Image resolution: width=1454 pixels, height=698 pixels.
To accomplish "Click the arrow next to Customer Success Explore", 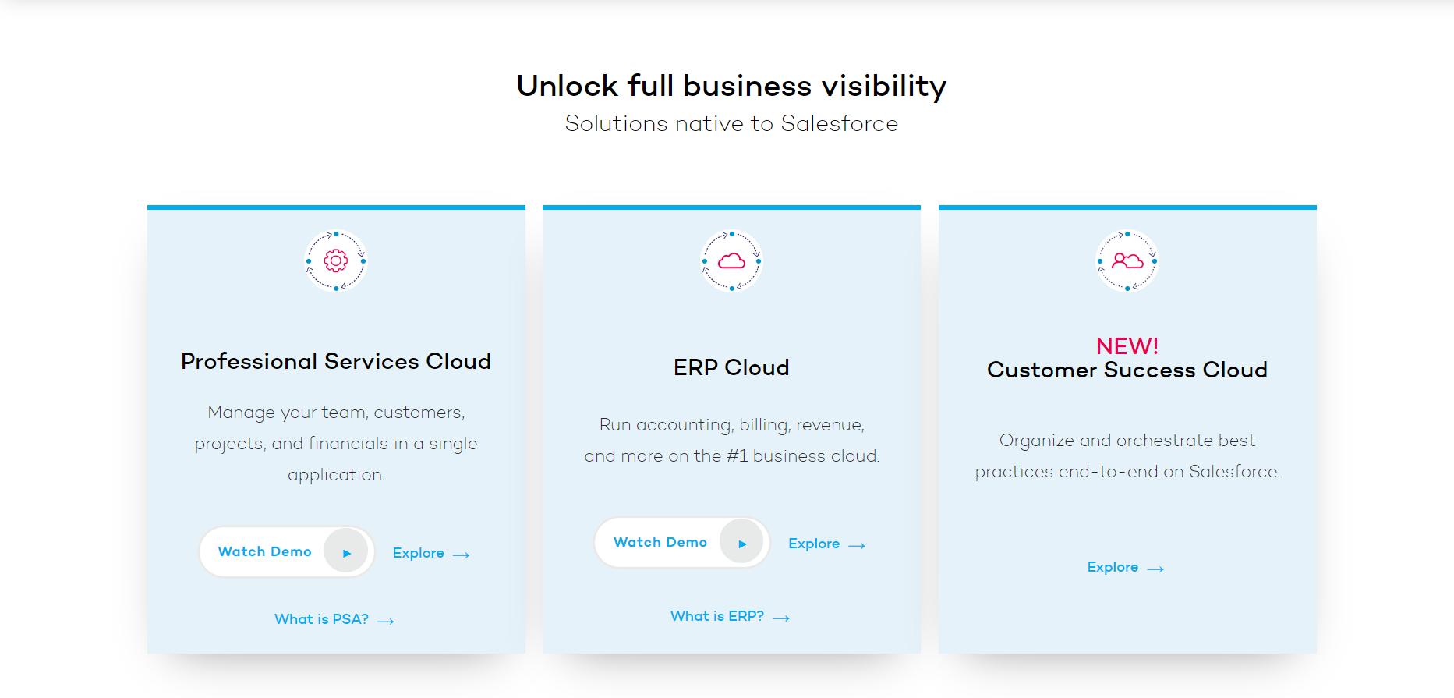I will click(x=1155, y=568).
